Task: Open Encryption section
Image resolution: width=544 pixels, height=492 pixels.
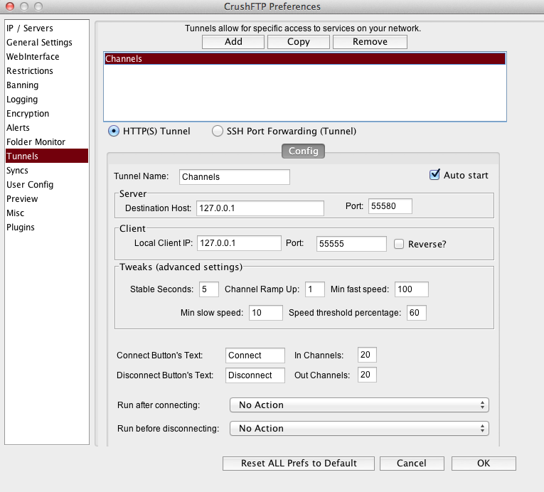Action: click(x=46, y=114)
